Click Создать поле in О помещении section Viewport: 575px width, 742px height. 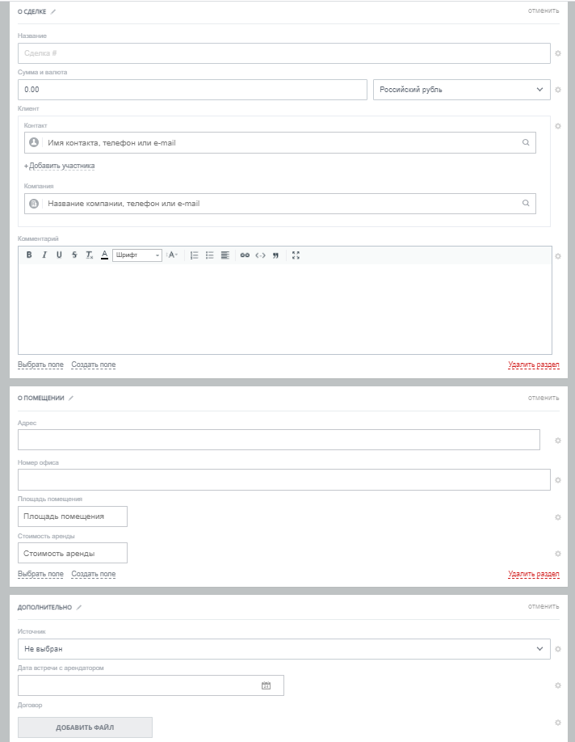(x=93, y=575)
